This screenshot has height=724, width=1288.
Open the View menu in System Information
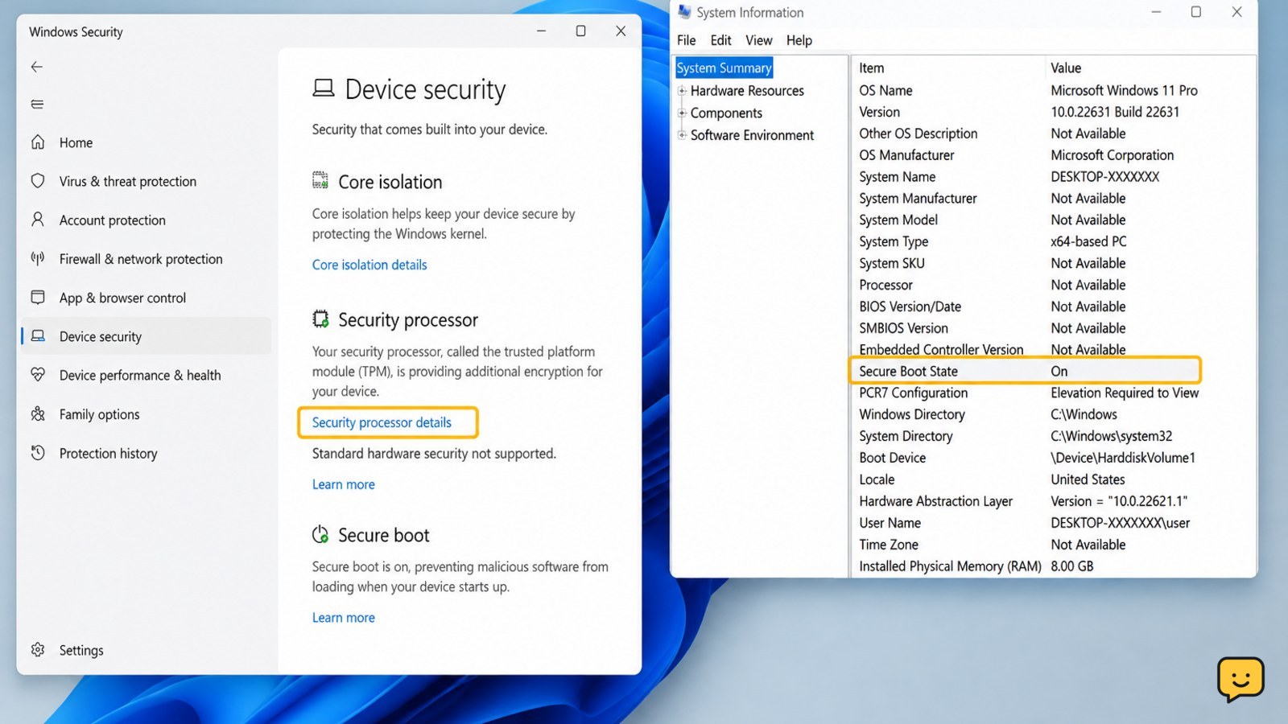[x=758, y=40]
